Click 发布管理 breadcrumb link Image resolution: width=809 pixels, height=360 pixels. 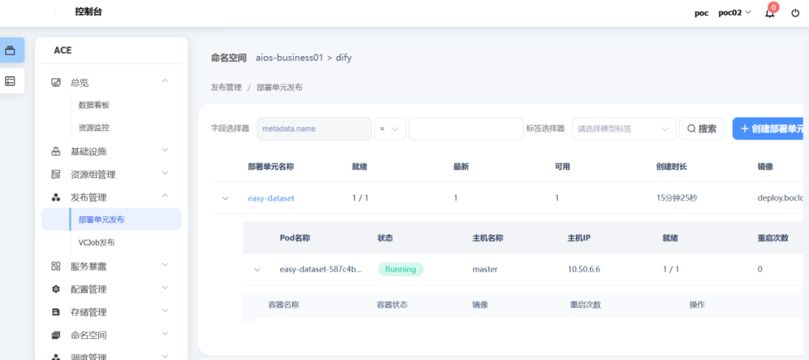226,87
